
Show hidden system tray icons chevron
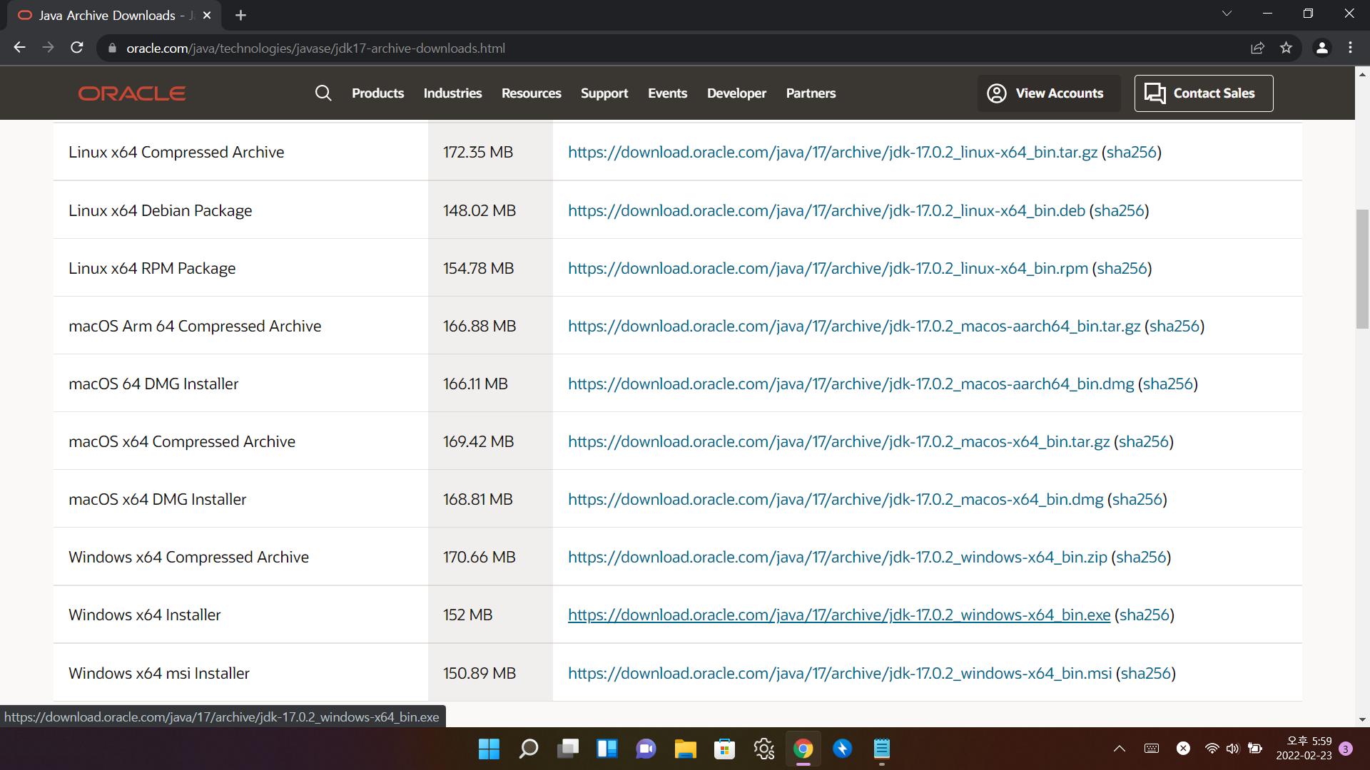(1119, 749)
